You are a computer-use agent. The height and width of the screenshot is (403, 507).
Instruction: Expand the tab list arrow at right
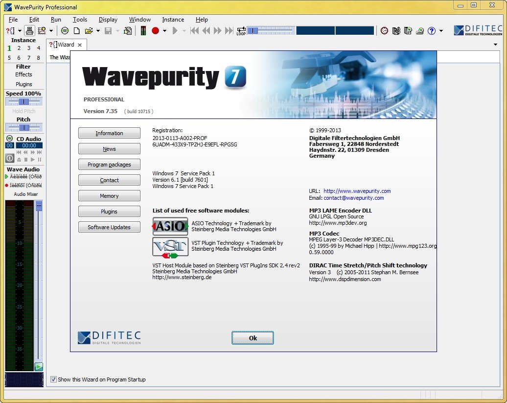[x=495, y=45]
